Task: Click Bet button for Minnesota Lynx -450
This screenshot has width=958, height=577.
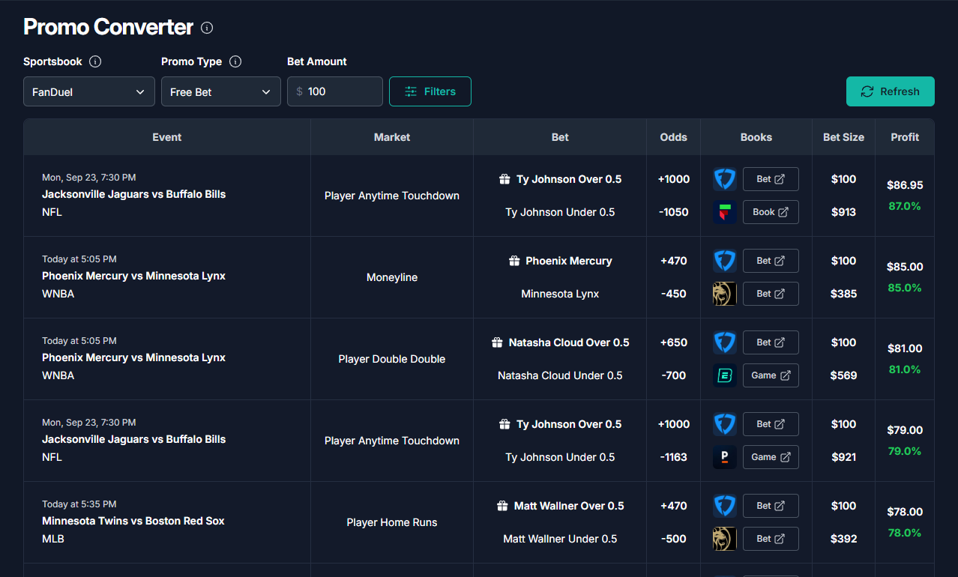Action: pyautogui.click(x=771, y=294)
